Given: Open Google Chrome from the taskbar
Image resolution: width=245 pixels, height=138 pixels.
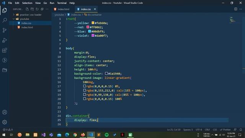Looking at the screenshot, I should click(75, 135).
